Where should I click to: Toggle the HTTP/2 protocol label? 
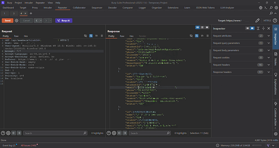click(x=267, y=21)
